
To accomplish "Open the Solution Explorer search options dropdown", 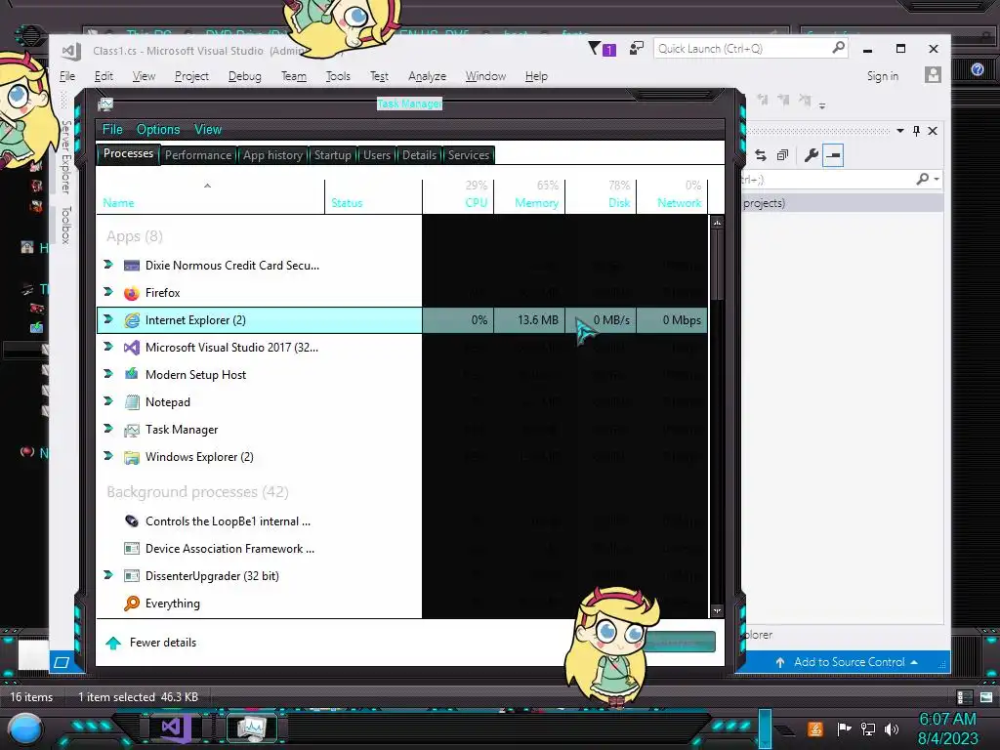I will [937, 180].
